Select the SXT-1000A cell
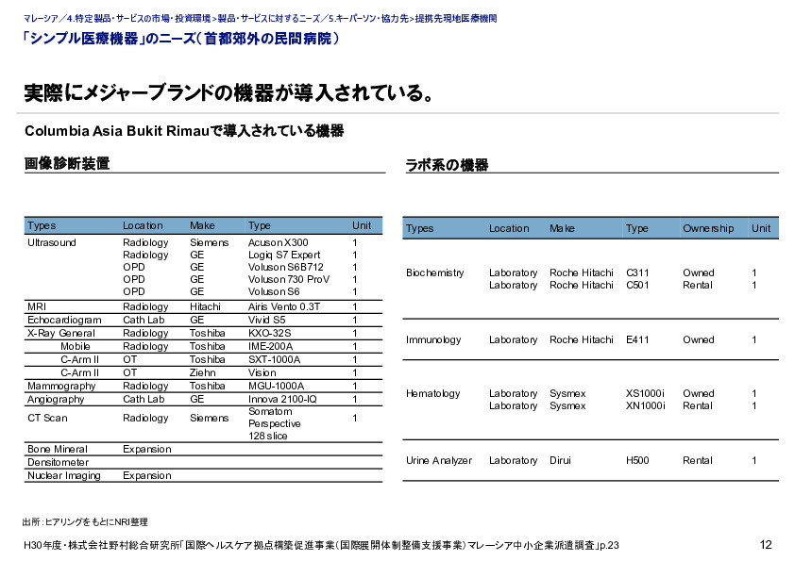795x561 pixels. pos(274,359)
